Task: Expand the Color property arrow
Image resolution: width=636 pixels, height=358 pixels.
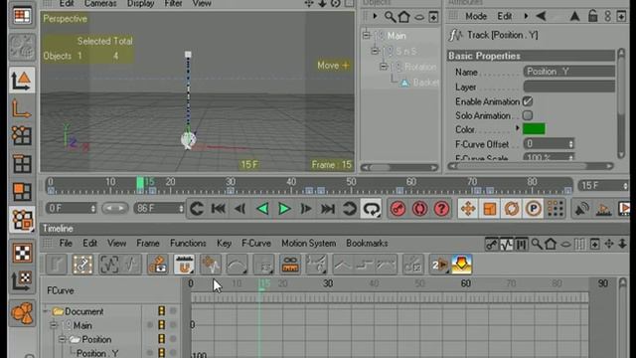Action: (x=517, y=128)
